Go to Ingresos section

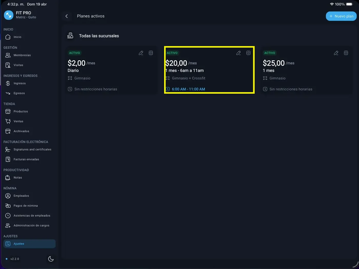(19, 83)
